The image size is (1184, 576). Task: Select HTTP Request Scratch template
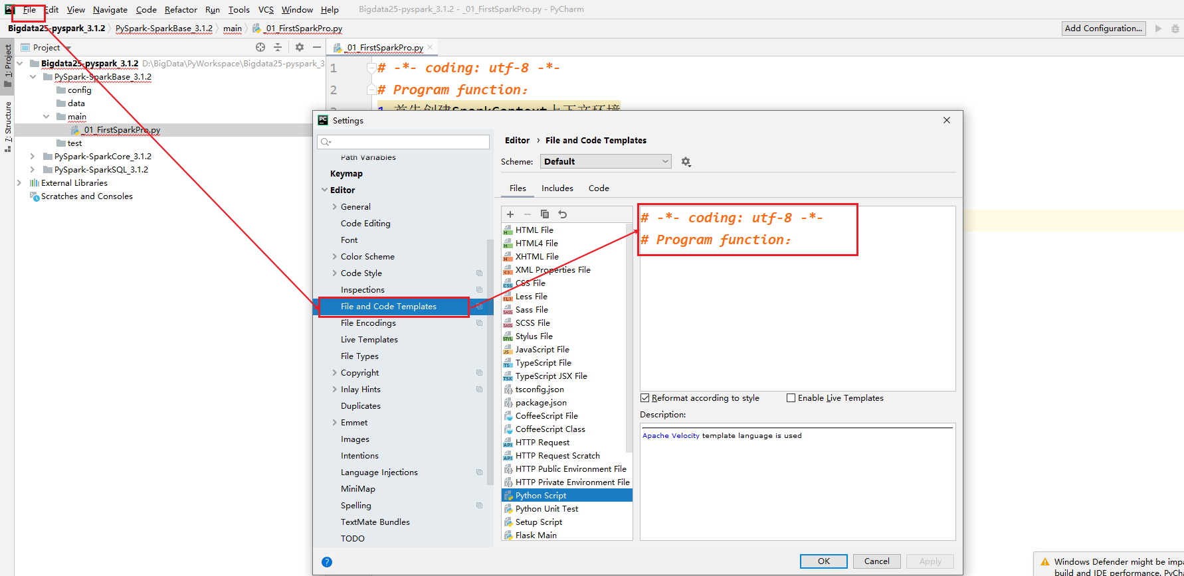pos(567,456)
